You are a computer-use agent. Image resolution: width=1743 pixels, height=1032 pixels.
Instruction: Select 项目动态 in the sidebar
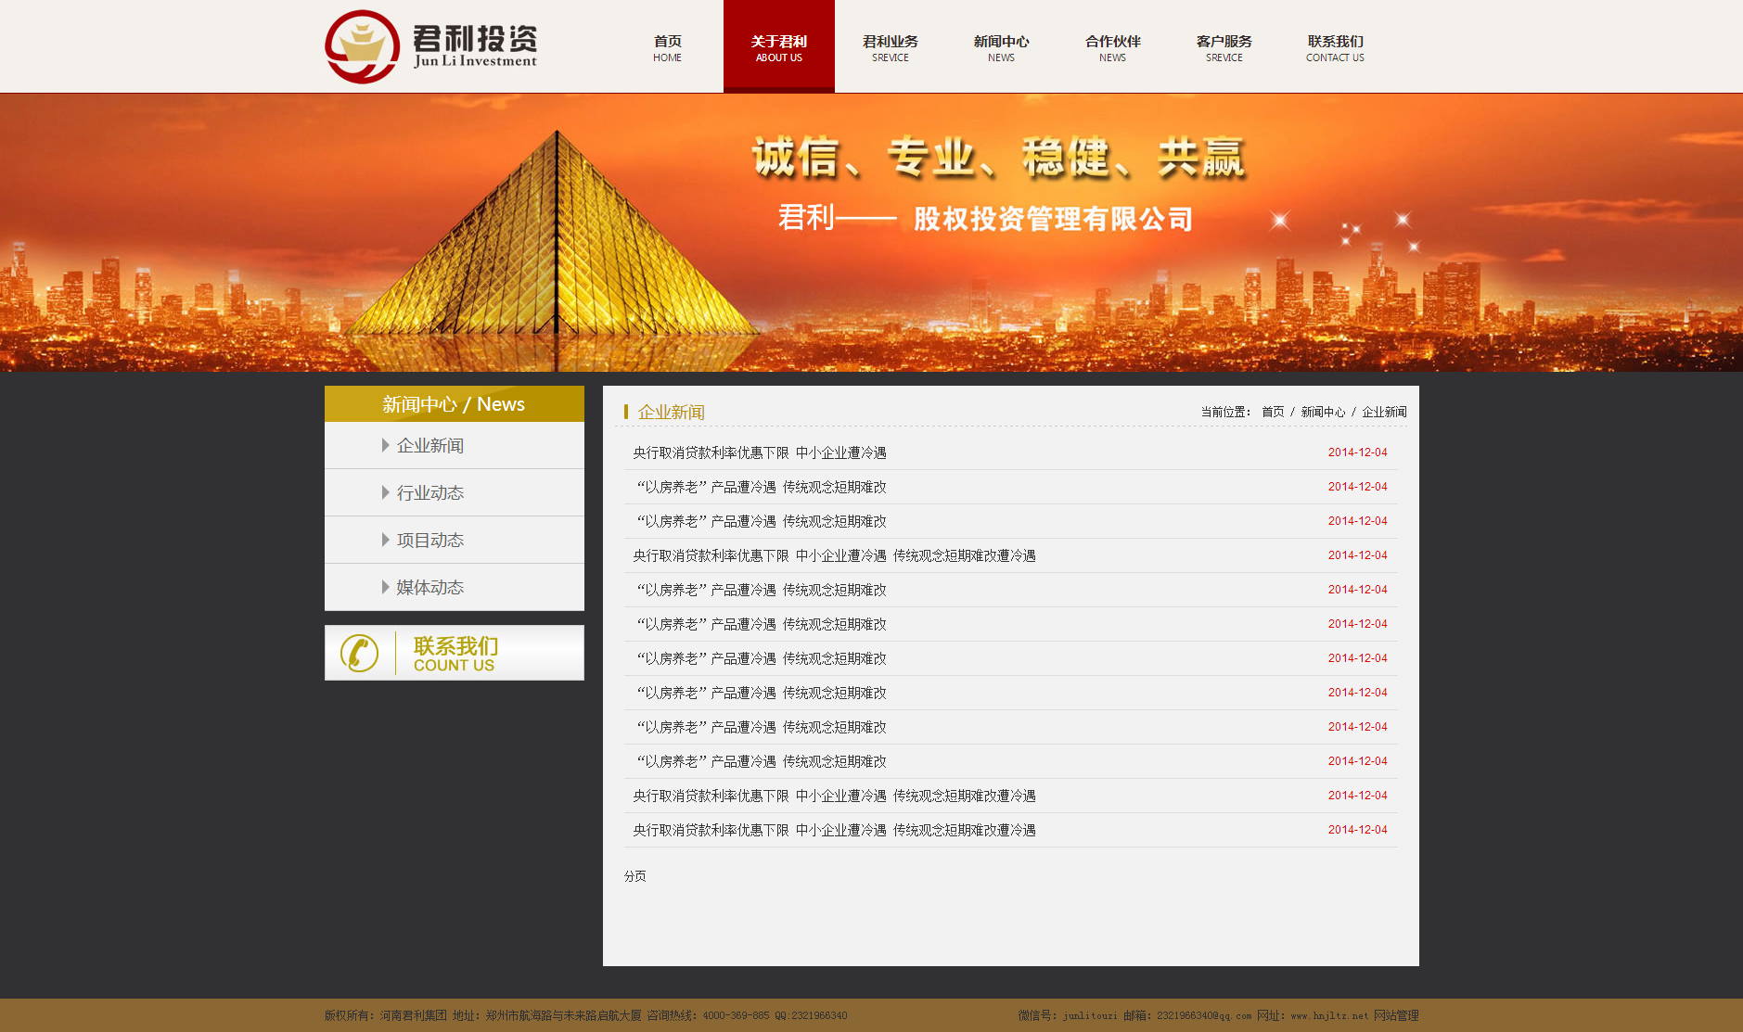coord(455,540)
